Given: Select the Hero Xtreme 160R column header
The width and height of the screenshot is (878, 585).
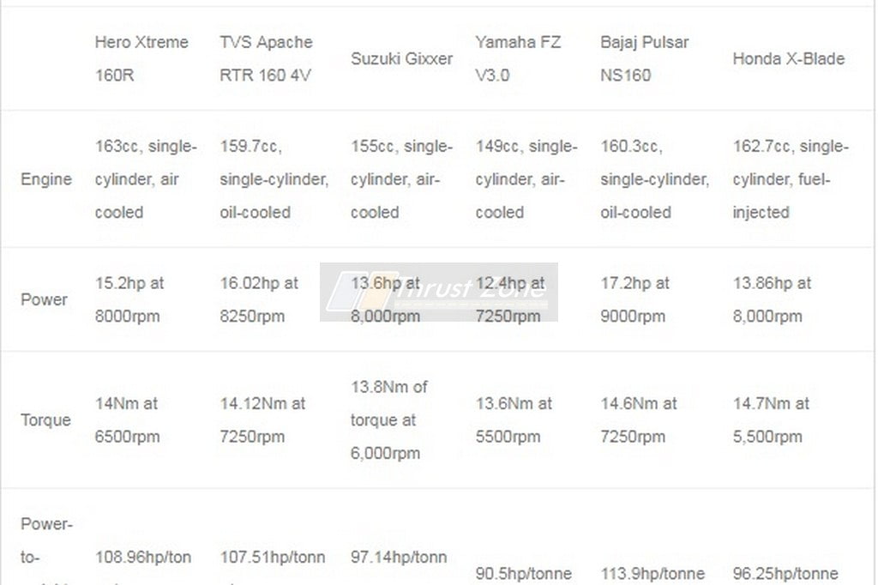Looking at the screenshot, I should [x=141, y=58].
